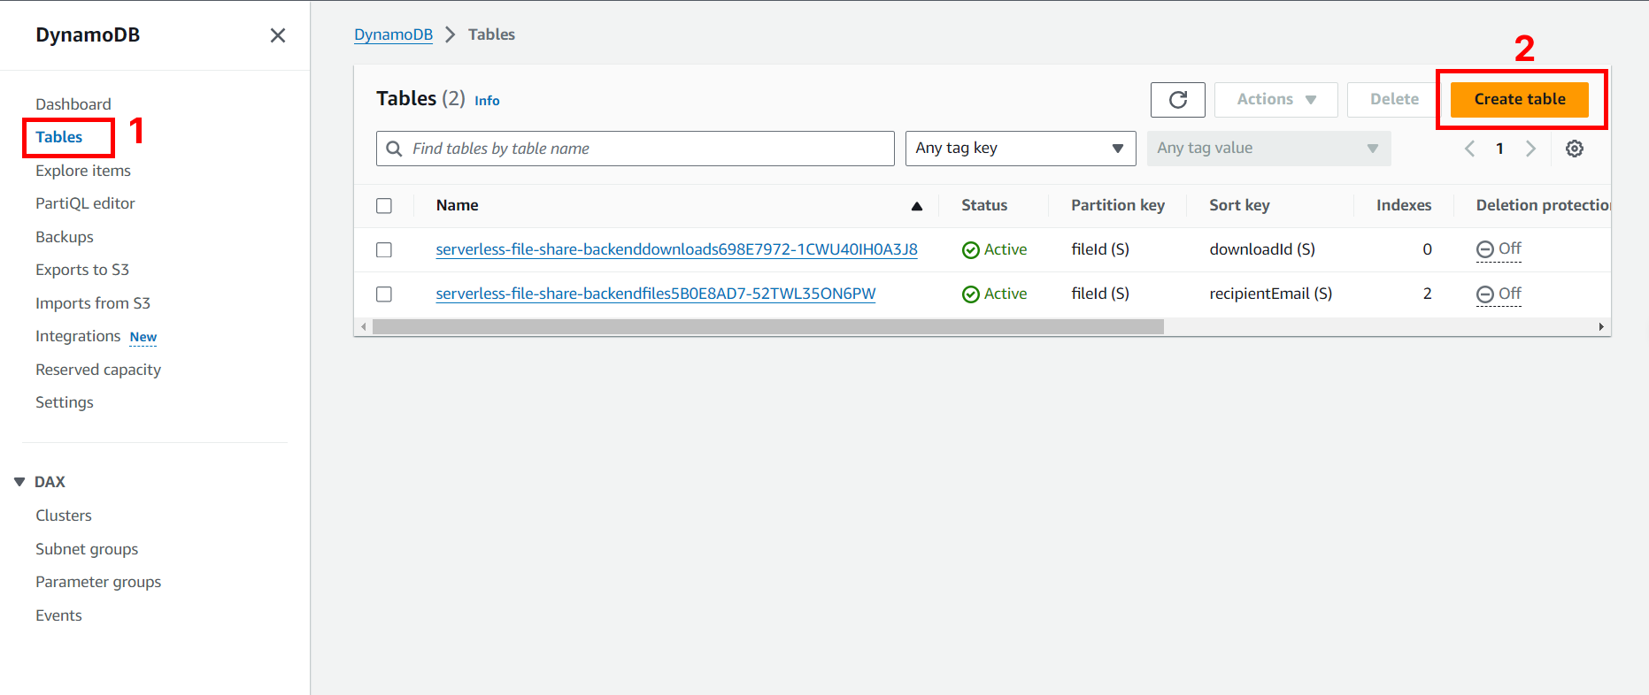The width and height of the screenshot is (1649, 695).
Task: Open table preferences gear icon
Action: tap(1575, 149)
